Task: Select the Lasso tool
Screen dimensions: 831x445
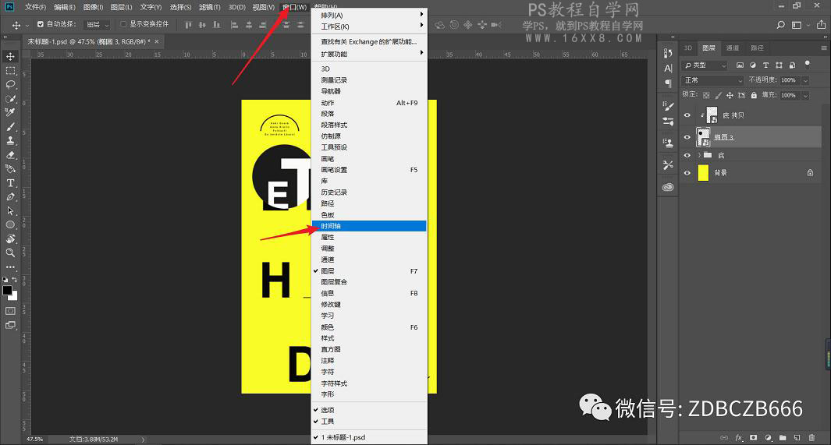Action: pyautogui.click(x=11, y=84)
